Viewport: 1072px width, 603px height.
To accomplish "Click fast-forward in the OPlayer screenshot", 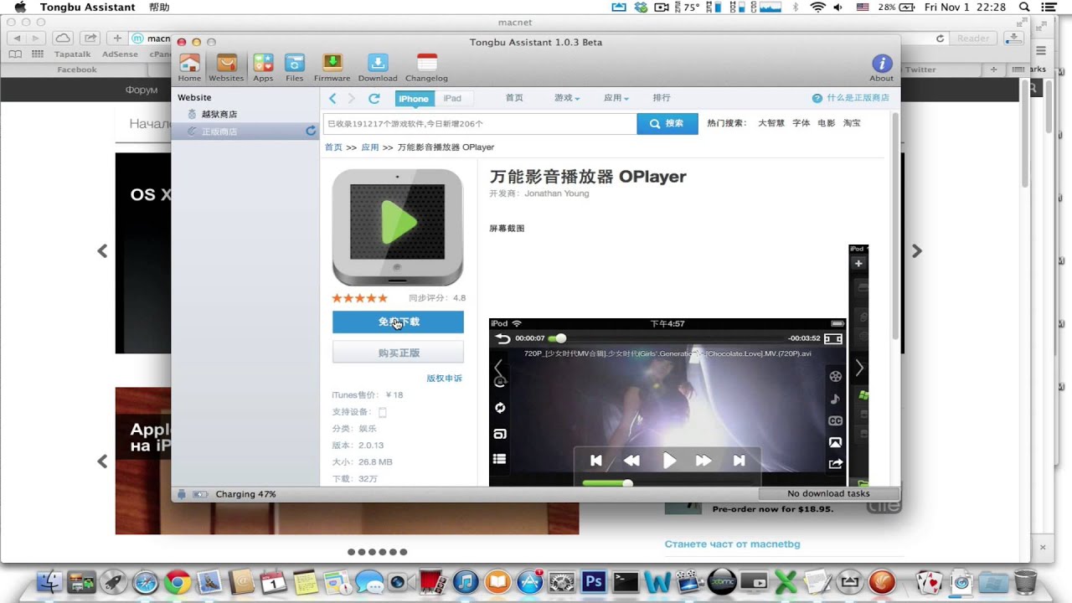I will 703,461.
